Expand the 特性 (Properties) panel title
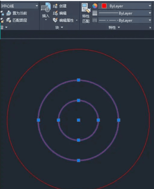Viewport: 154px width, 189px height. coord(114,28)
